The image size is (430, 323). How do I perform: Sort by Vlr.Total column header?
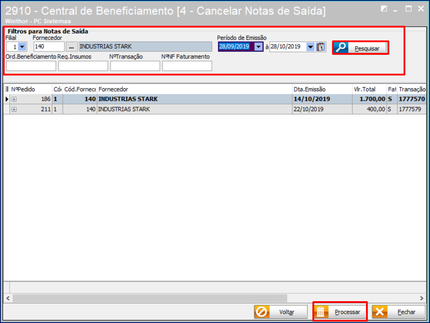tap(370, 89)
